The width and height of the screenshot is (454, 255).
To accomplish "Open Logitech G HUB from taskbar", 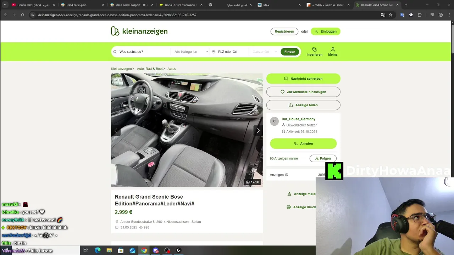I will coord(179,250).
